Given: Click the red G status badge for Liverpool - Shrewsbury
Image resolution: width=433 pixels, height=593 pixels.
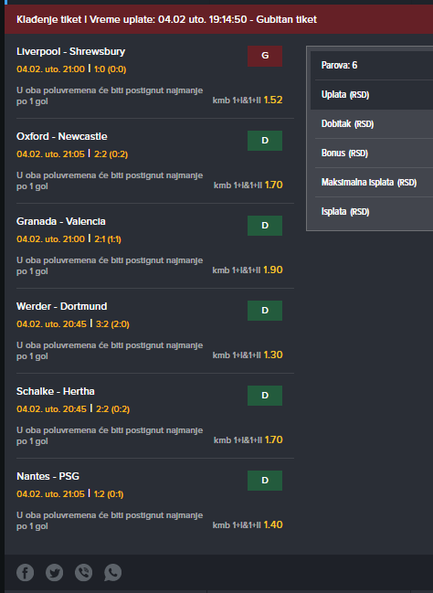Looking at the screenshot, I should point(265,56).
